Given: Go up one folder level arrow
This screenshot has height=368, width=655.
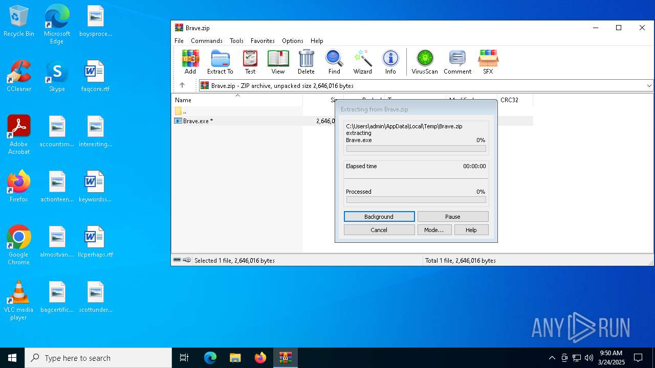Looking at the screenshot, I should pos(182,85).
